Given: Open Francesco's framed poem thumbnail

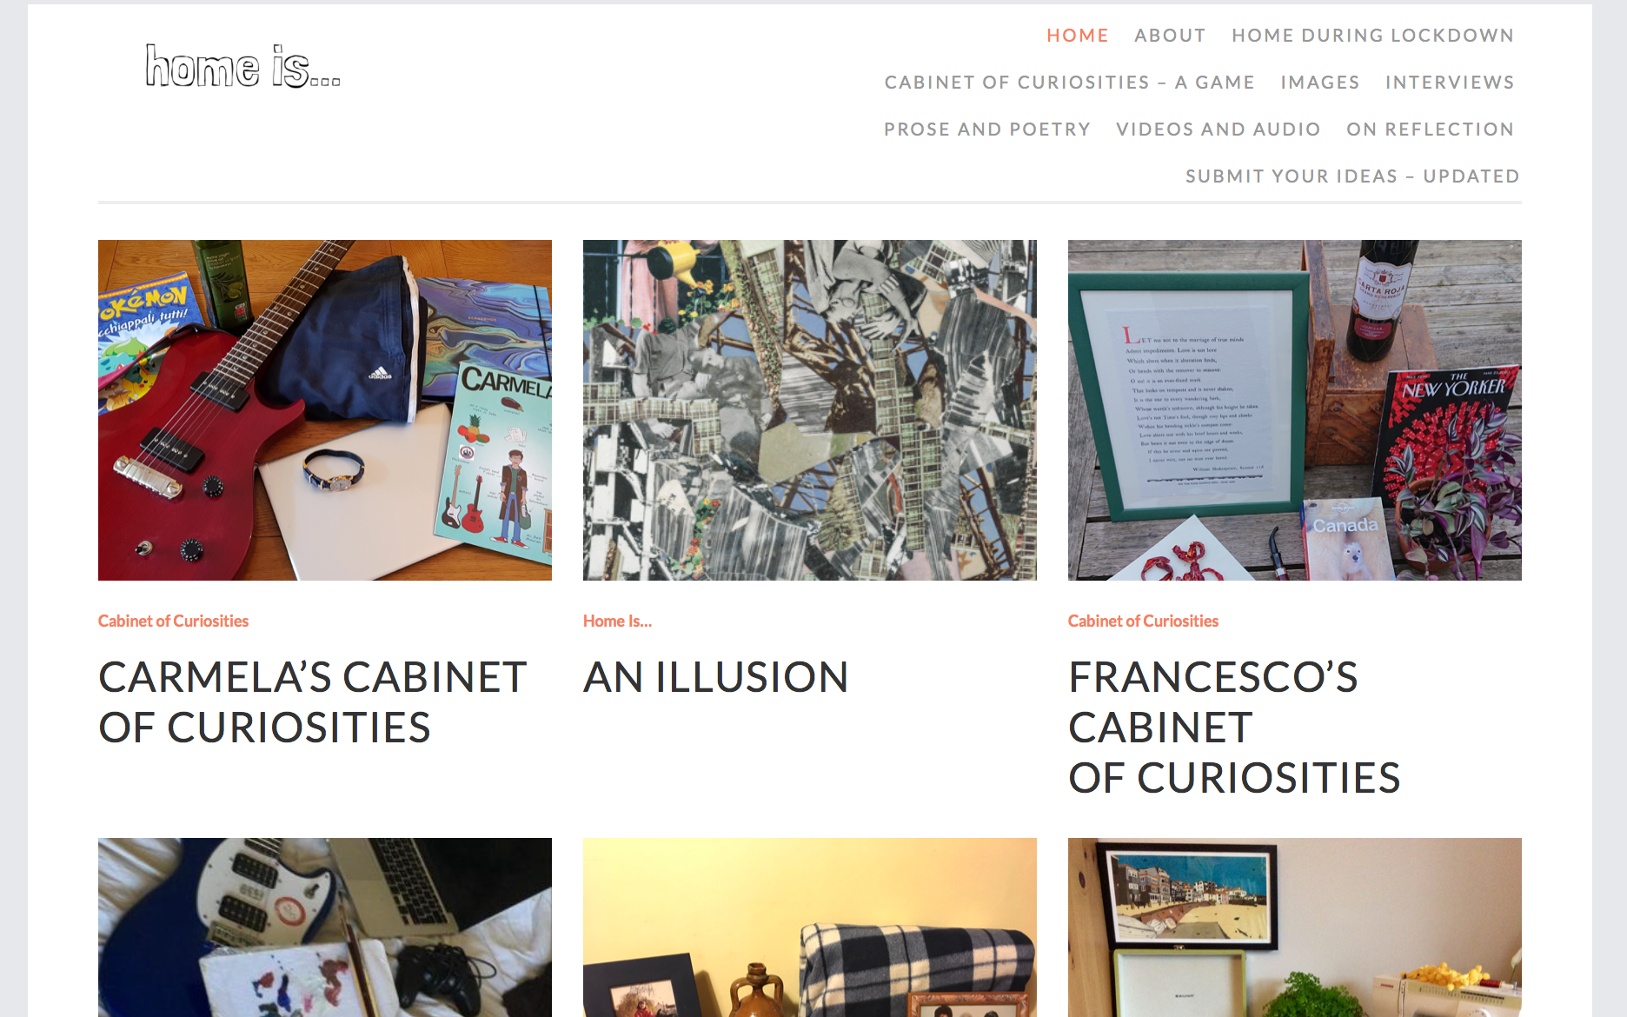Looking at the screenshot, I should (x=1295, y=410).
